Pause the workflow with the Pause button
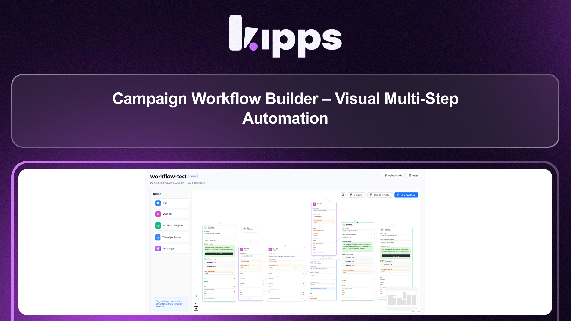 413,175
